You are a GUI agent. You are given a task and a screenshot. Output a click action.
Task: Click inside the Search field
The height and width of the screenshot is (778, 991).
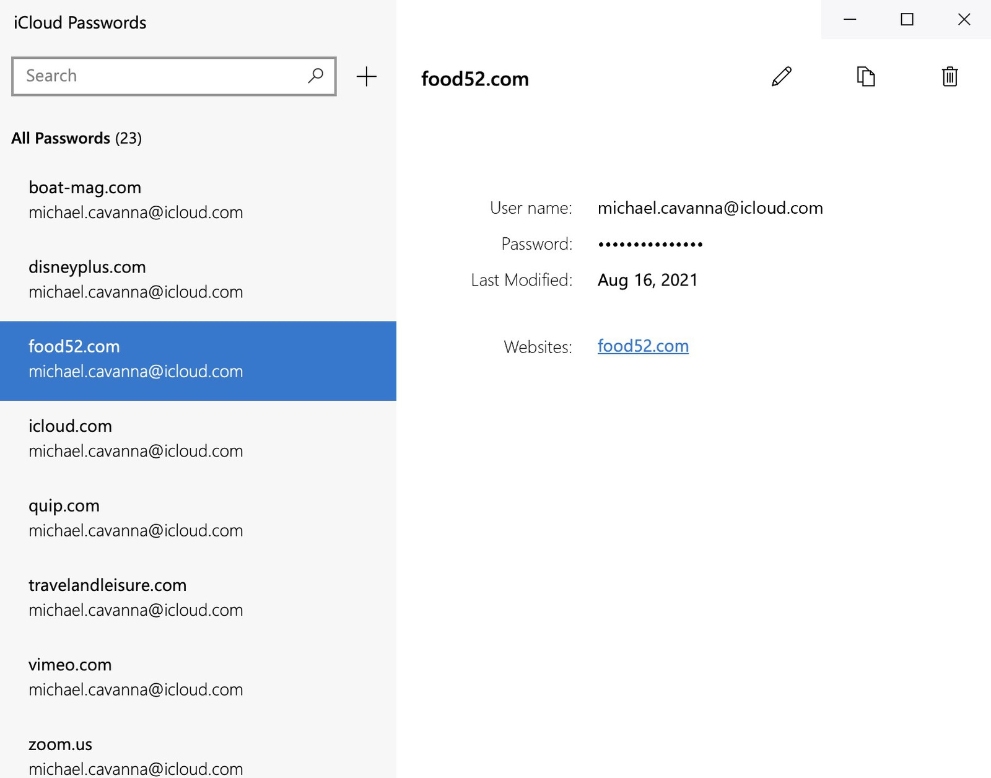(155, 76)
